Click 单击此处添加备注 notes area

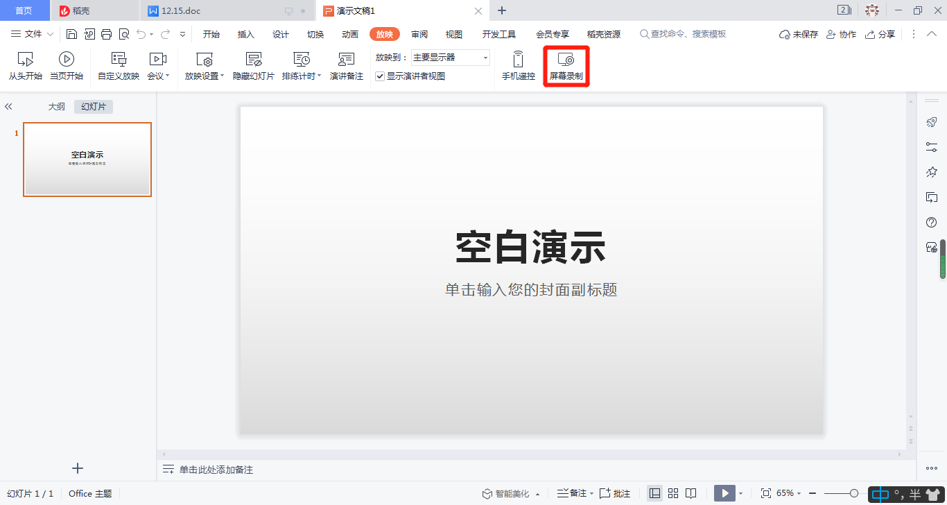216,470
